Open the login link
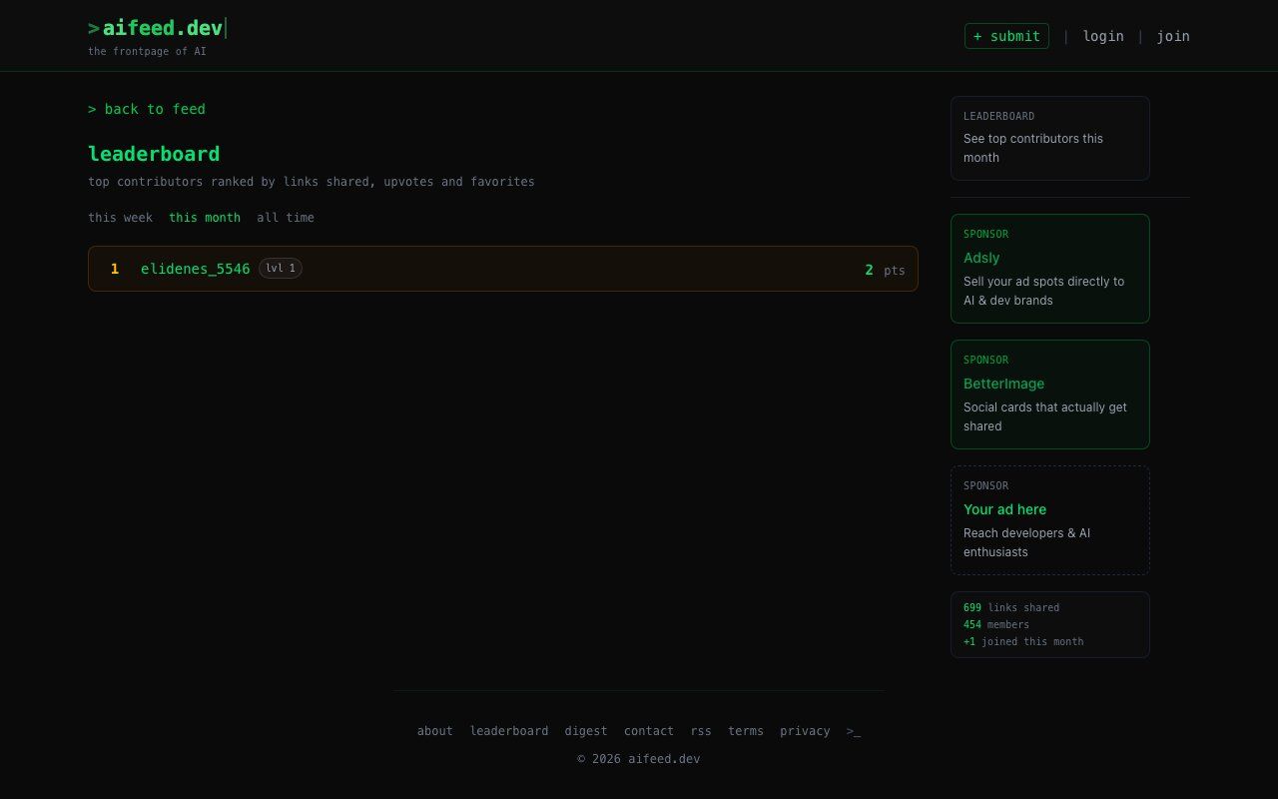The image size is (1278, 799). [1103, 36]
